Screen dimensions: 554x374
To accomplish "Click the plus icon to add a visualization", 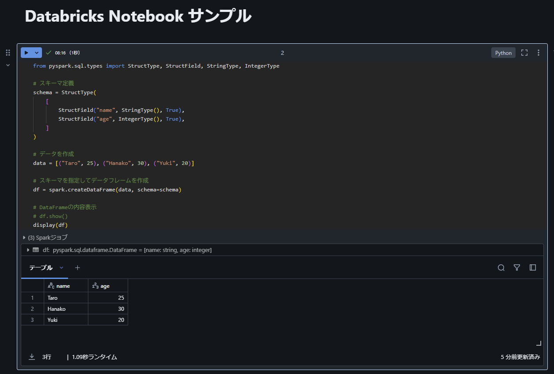I will [77, 267].
